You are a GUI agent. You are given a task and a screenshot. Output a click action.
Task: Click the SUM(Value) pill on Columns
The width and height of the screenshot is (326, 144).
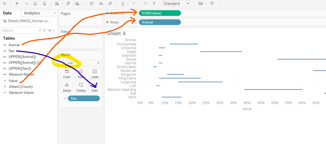point(160,13)
